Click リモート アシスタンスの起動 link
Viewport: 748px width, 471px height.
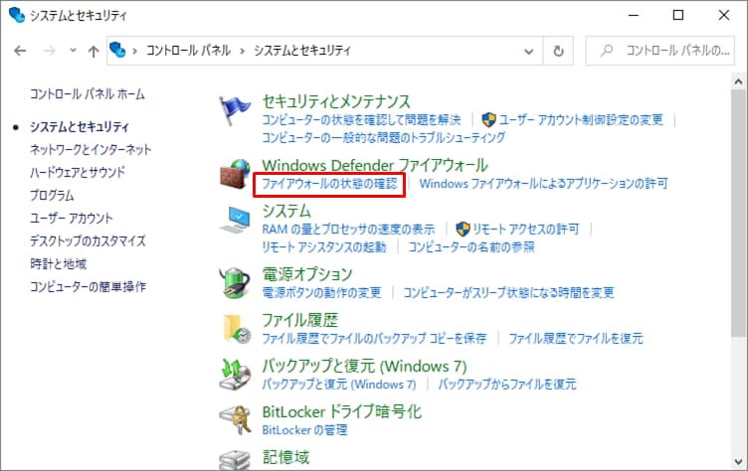pos(324,247)
